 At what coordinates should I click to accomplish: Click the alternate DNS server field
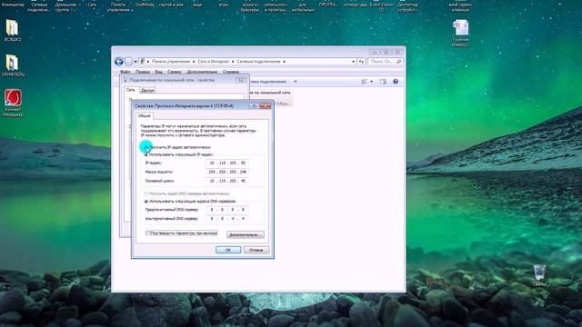coord(227,219)
